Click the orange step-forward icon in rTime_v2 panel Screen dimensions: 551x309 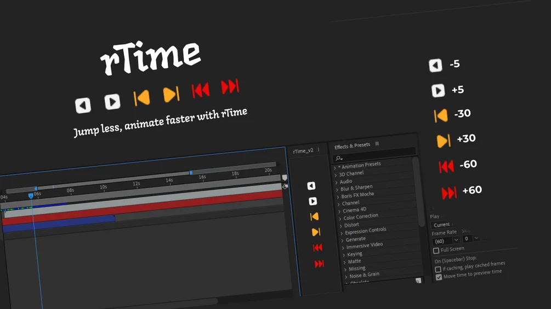coord(316,232)
